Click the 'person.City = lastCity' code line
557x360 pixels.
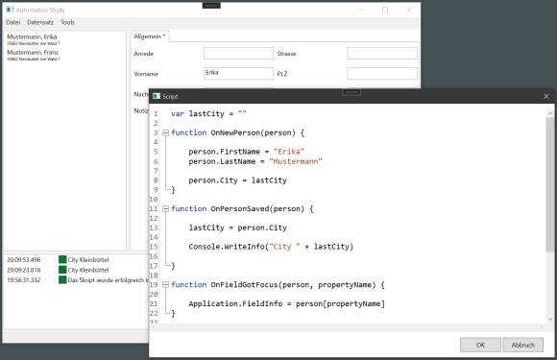[237, 180]
